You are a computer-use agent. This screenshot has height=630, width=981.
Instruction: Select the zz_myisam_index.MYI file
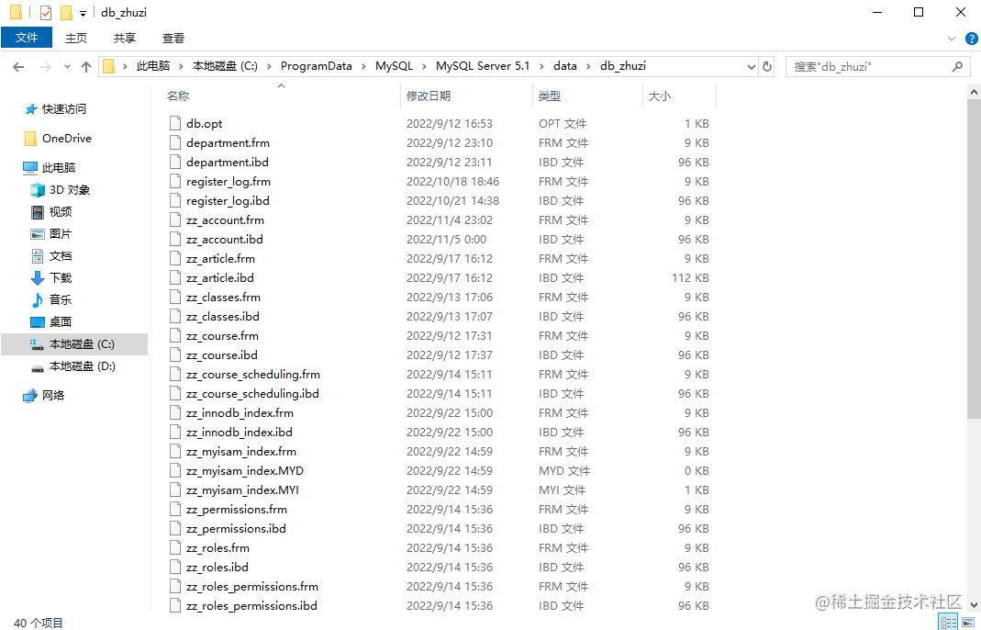242,490
